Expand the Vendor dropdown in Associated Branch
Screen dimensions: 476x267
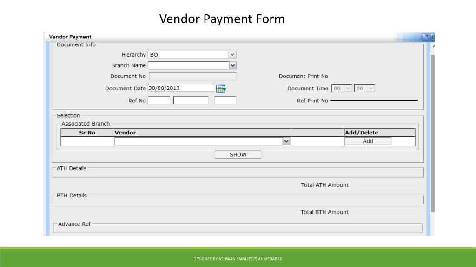[286, 141]
